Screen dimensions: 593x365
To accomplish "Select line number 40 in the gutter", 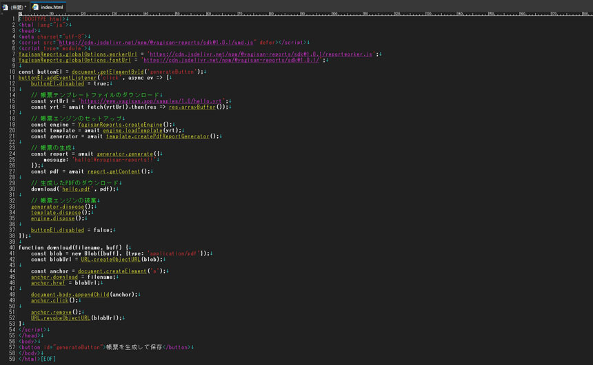I will click(x=12, y=247).
